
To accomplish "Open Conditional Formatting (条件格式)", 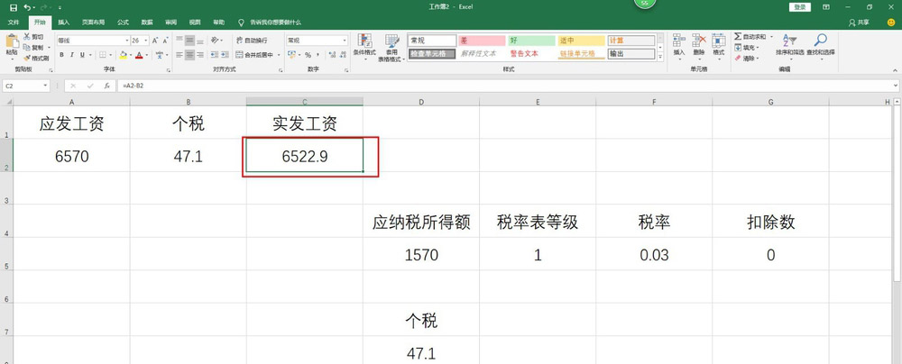I will tap(364, 45).
